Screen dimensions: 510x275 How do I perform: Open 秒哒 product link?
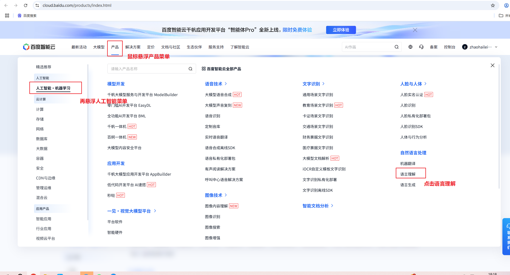tap(111, 195)
